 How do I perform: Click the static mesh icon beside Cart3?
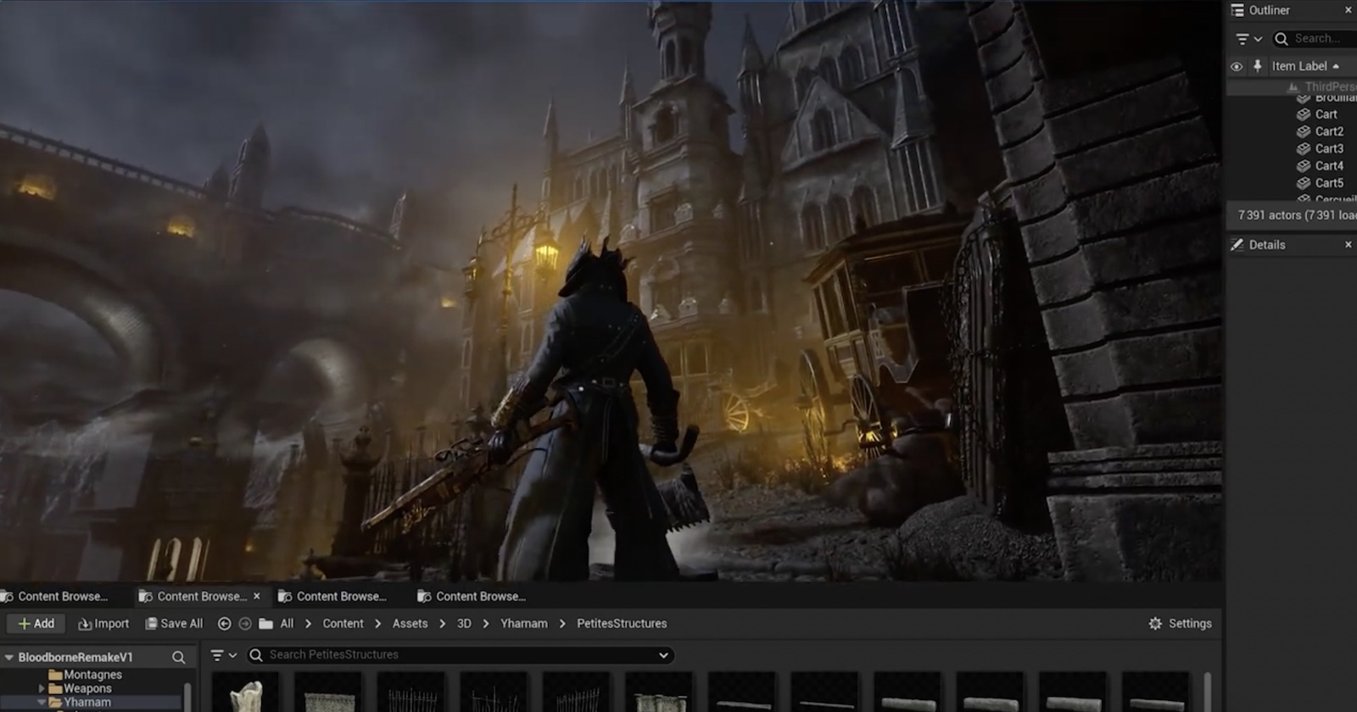[1304, 148]
